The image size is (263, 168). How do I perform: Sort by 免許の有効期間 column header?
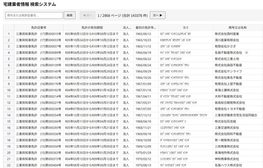pos(92,28)
